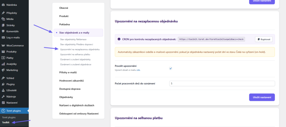Image resolution: width=286 pixels, height=127 pixels.
Task: Click the Nástroje wrench icon
Action: (3, 96)
